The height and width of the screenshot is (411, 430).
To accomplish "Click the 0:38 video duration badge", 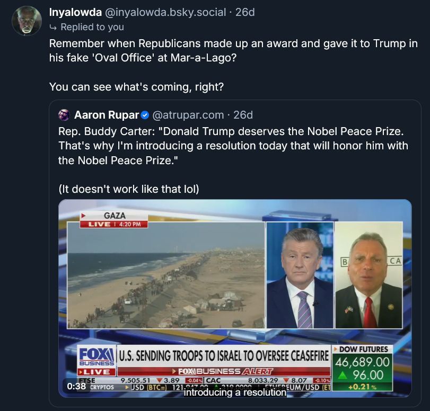I will click(77, 387).
